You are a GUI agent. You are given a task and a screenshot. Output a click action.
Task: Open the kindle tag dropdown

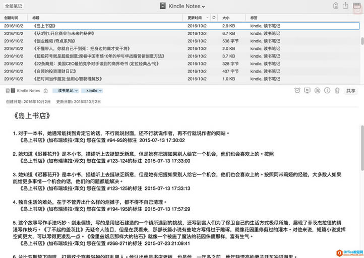click(92, 91)
